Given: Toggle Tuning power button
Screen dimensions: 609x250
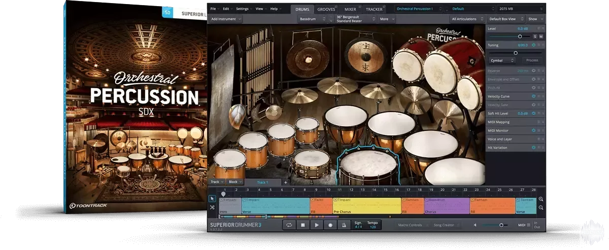Looking at the screenshot, I should coord(534,45).
